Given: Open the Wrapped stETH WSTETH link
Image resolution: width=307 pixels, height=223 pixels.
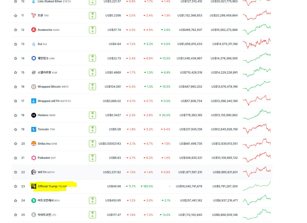Looking at the screenshot, I should (54, 101).
